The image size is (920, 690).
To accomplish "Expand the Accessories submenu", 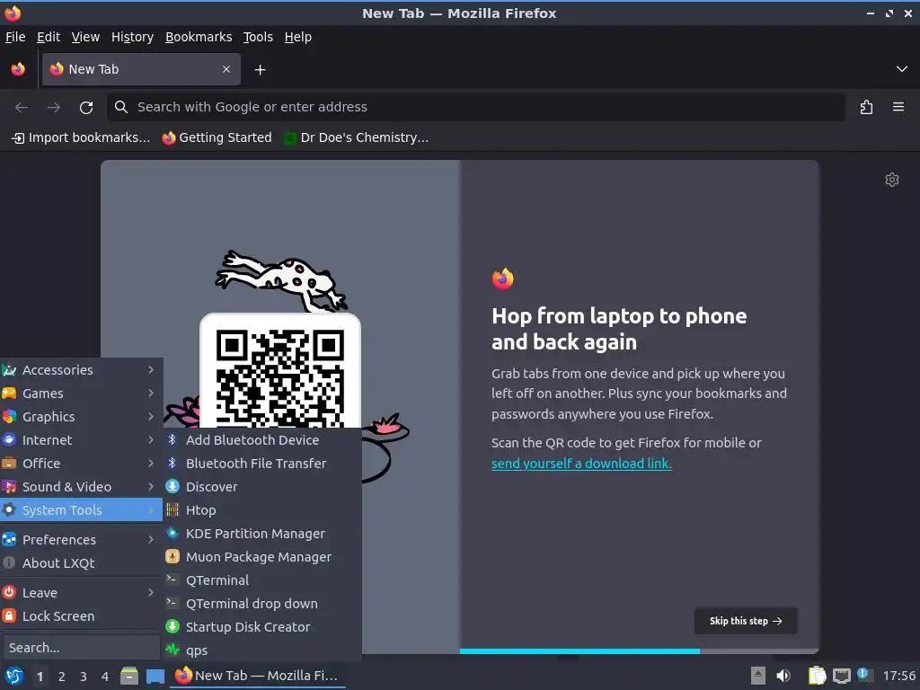I will (x=81, y=370).
